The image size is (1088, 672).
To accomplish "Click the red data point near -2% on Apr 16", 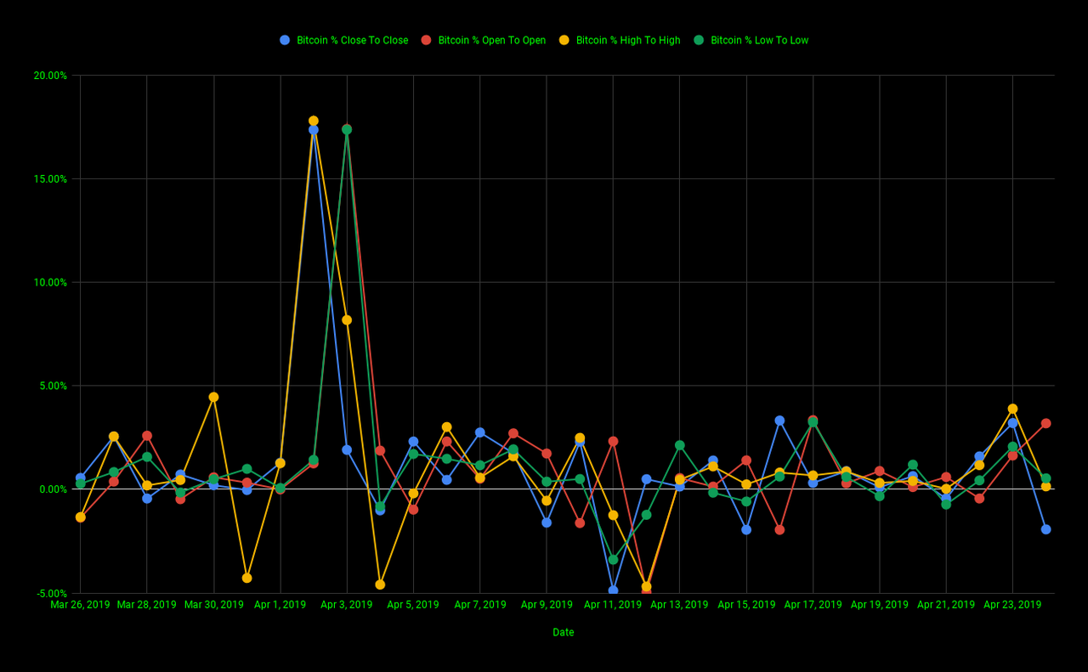I will point(779,529).
